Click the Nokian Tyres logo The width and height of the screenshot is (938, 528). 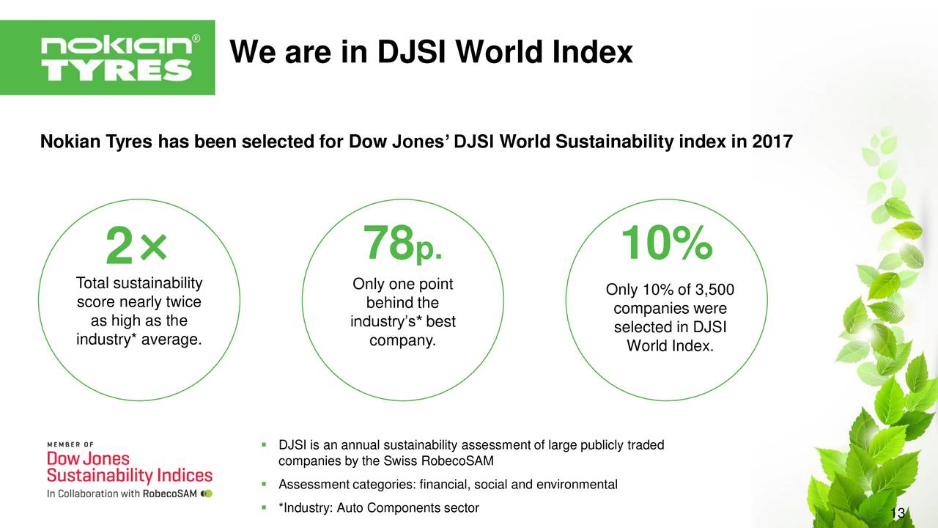(x=107, y=57)
